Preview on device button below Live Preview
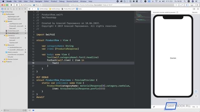The height and width of the screenshot is (112, 200). point(196,96)
